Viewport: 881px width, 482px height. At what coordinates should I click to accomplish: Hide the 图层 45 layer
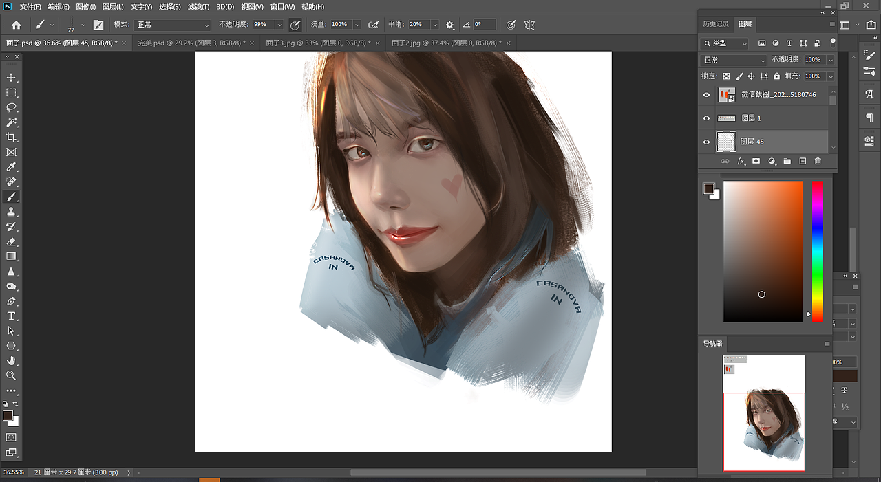[706, 142]
